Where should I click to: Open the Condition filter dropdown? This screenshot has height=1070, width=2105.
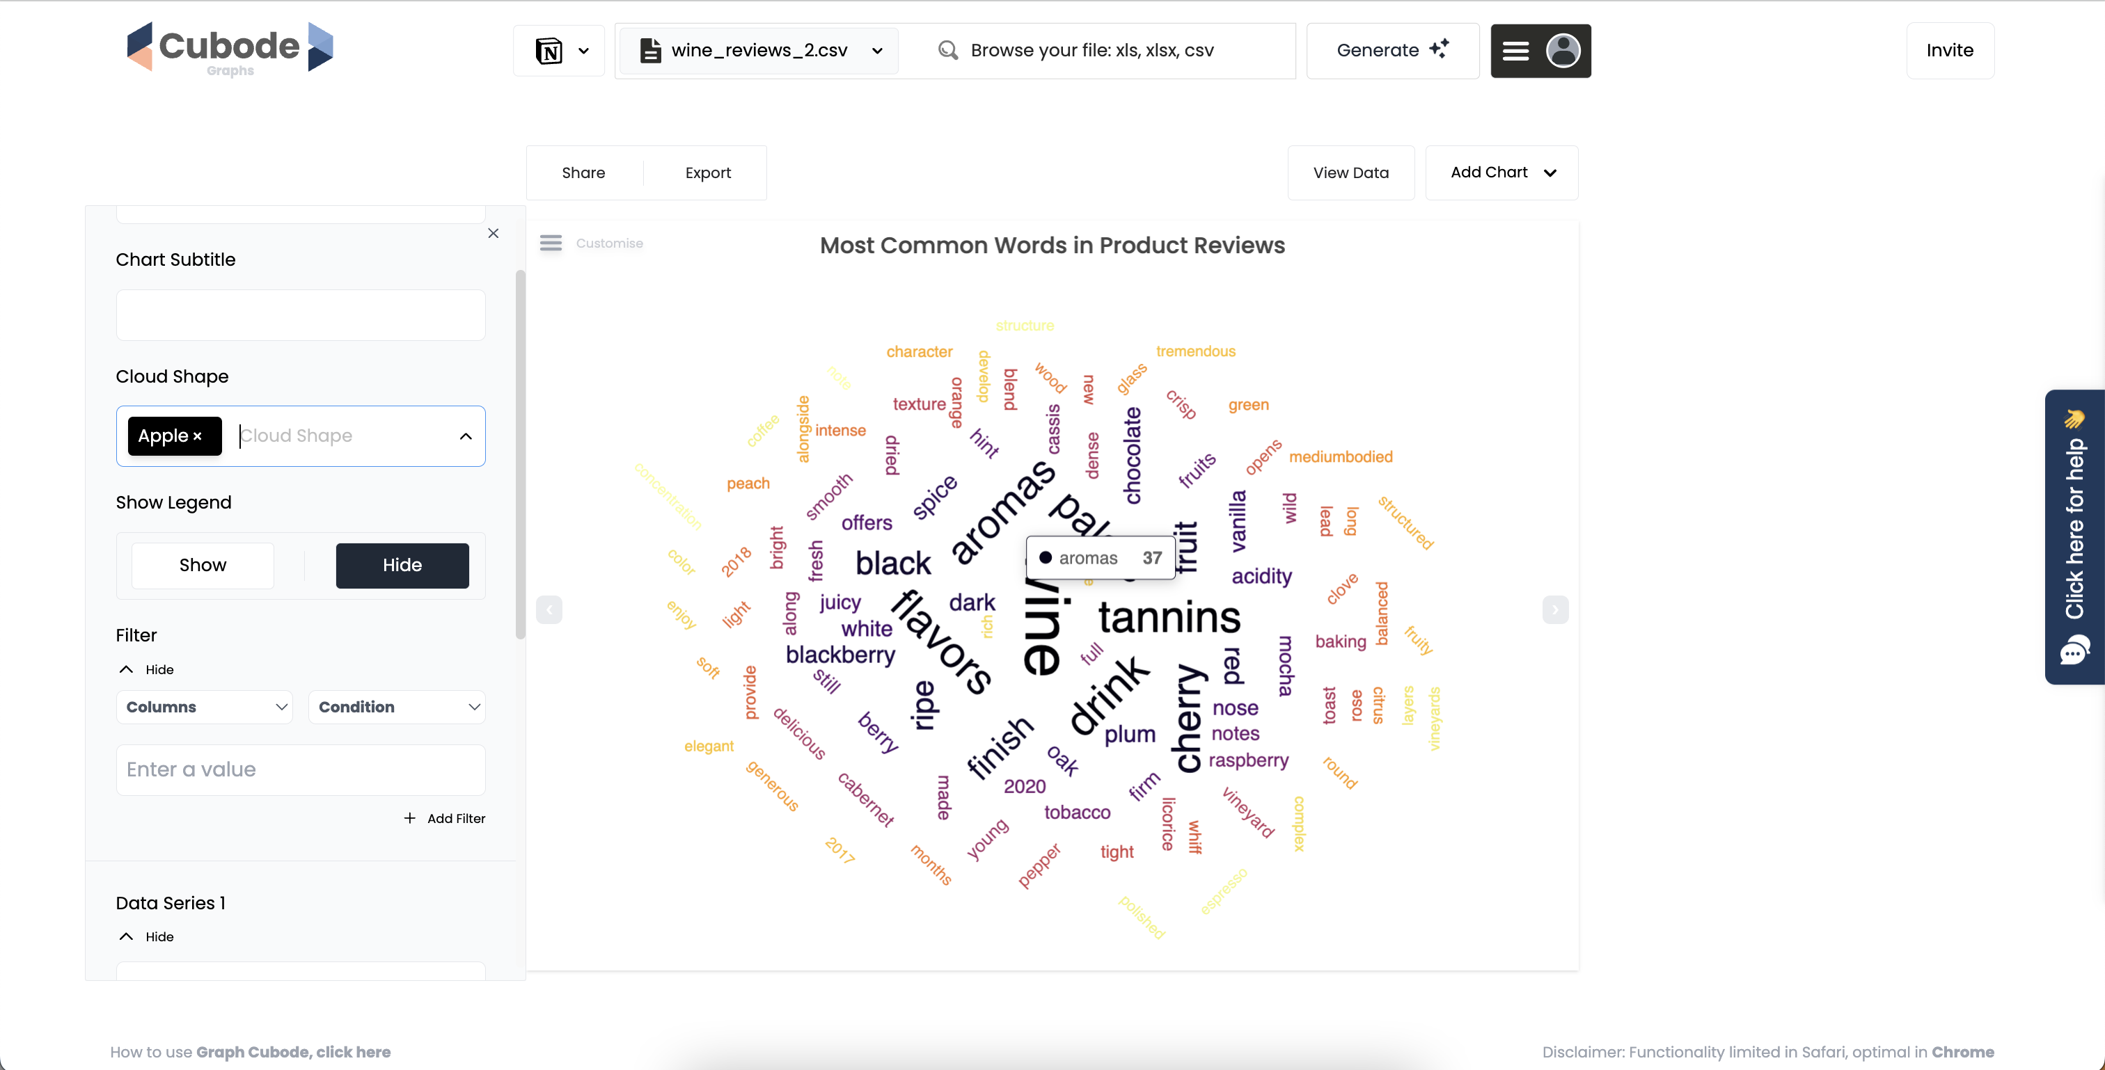point(396,708)
